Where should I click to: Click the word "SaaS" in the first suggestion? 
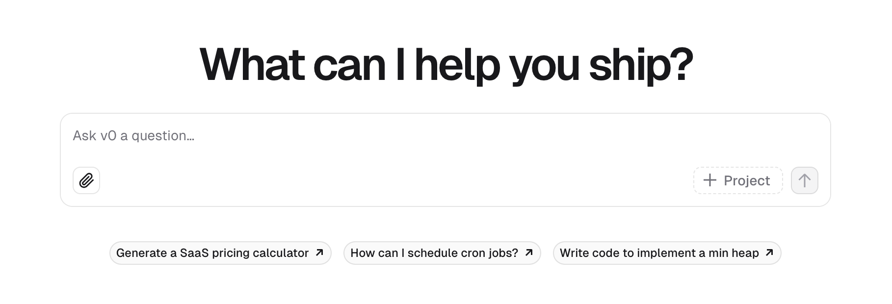[x=194, y=253]
